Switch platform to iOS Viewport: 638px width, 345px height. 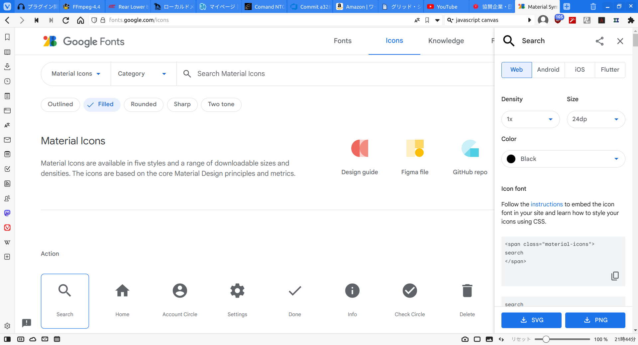tap(580, 70)
